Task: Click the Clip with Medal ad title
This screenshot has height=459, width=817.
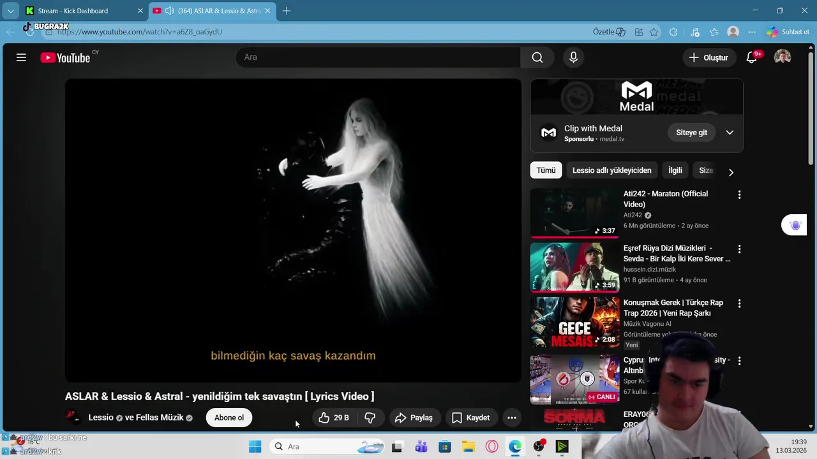Action: pos(593,128)
